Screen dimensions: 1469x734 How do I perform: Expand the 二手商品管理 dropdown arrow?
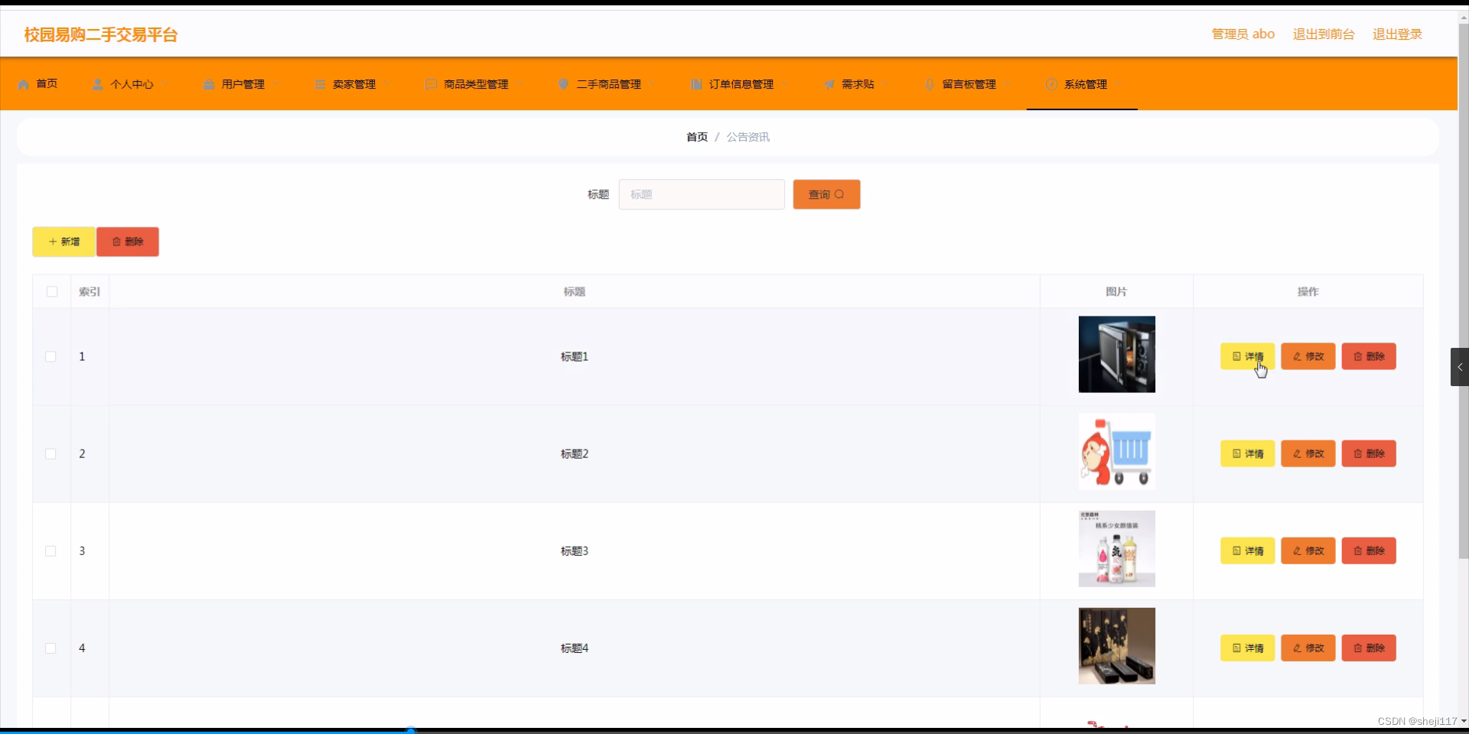point(652,84)
